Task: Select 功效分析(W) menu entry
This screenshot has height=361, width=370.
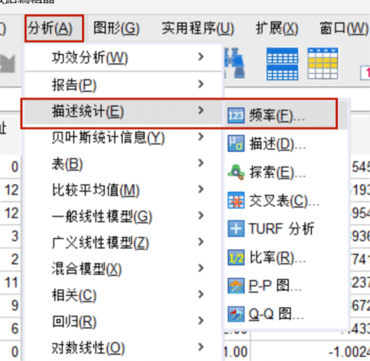Action: pyautogui.click(x=123, y=57)
